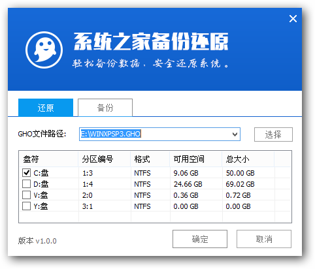Screen dimensions: 315x269
Task: Select the 还原 tab
Action: pyautogui.click(x=46, y=108)
